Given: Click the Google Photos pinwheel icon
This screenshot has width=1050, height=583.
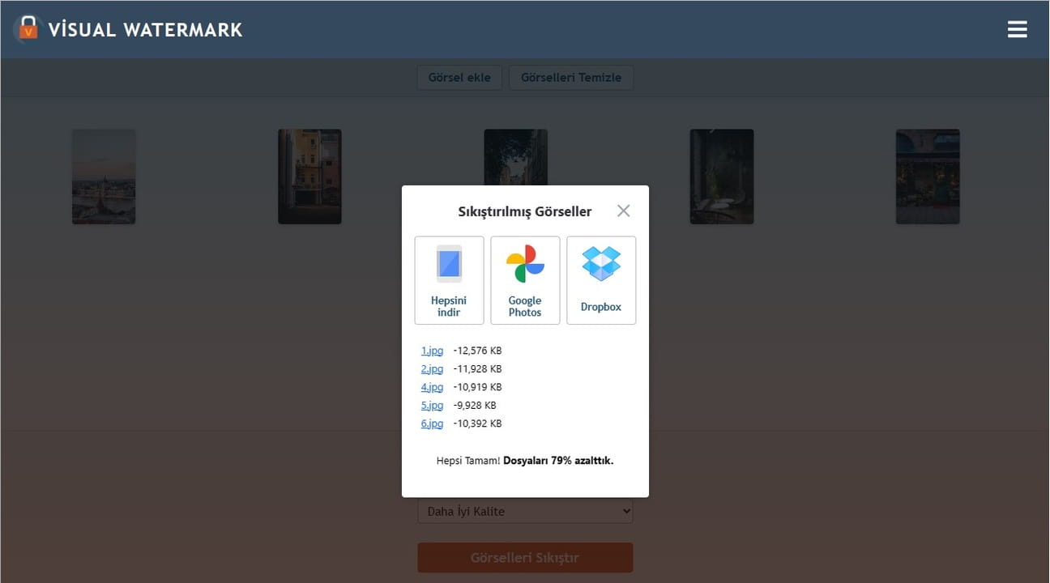Looking at the screenshot, I should (x=525, y=264).
